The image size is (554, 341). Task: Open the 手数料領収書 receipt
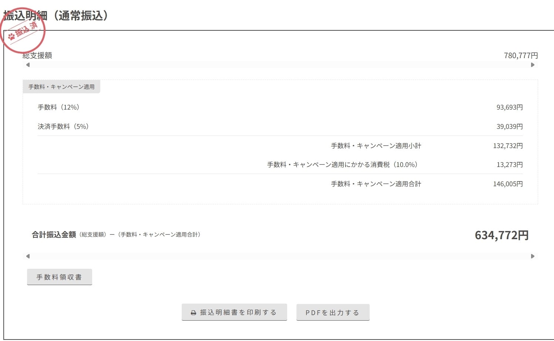tap(59, 277)
